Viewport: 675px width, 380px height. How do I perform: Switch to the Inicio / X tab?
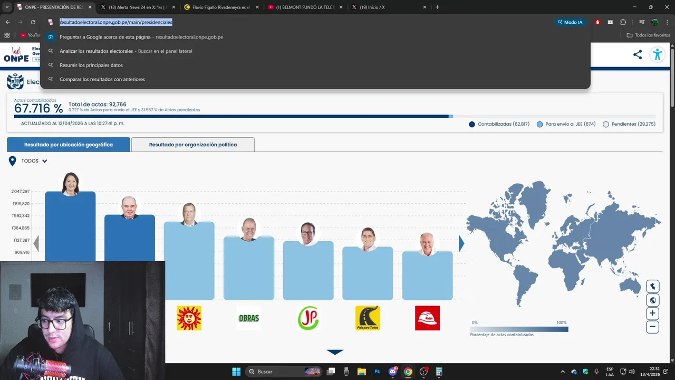pyautogui.click(x=389, y=7)
